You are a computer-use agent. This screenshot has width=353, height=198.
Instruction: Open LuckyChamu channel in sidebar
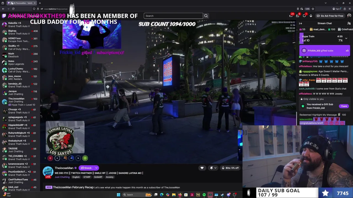20,70
